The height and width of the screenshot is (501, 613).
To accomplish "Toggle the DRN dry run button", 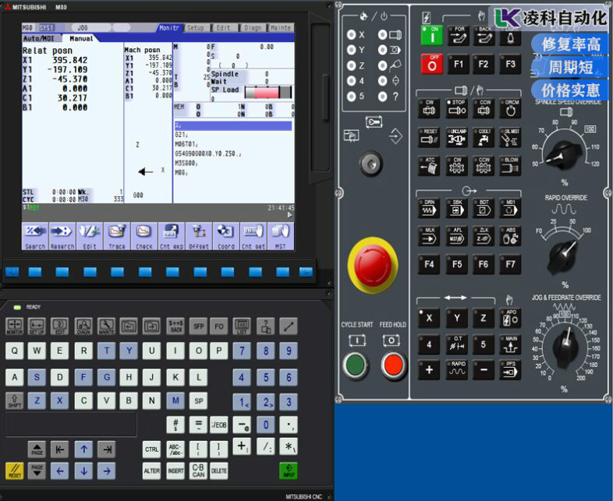I will (x=429, y=208).
